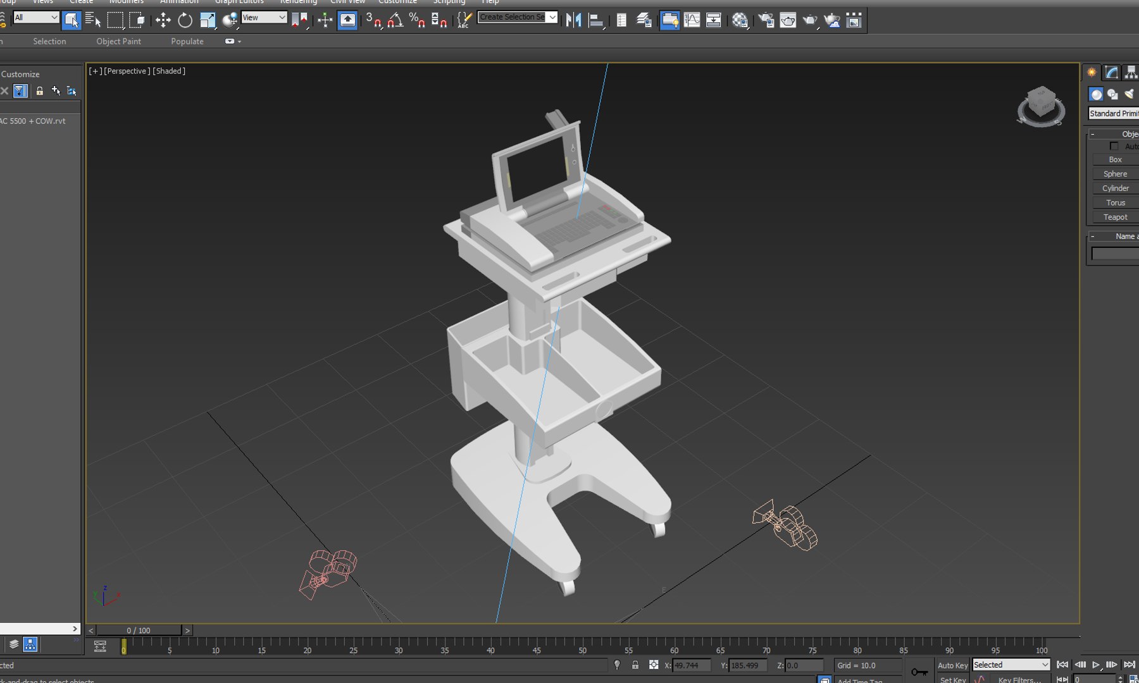1139x683 pixels.
Task: Toggle the Spinner Snap button
Action: pos(439,20)
